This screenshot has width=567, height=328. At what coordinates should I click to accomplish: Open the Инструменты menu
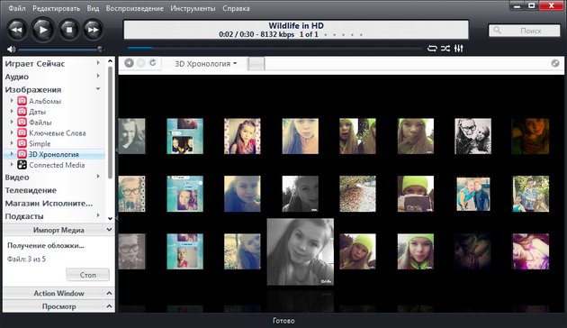pos(193,8)
